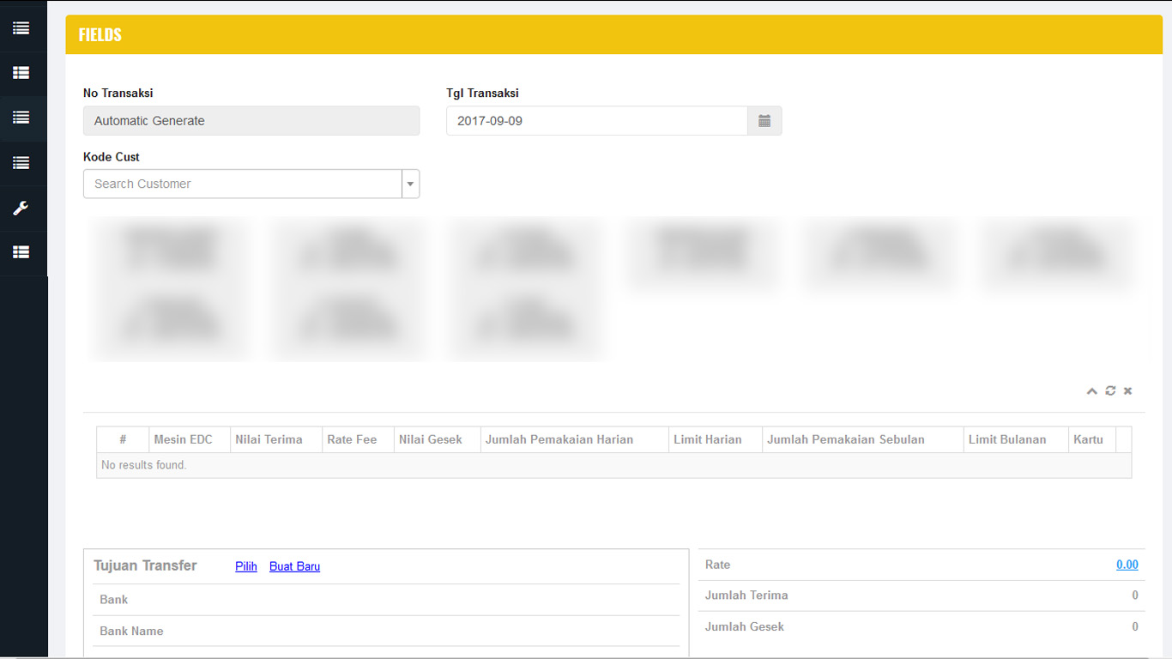1172x659 pixels.
Task: Click the topmost list icon in sidebar
Action: (21, 28)
